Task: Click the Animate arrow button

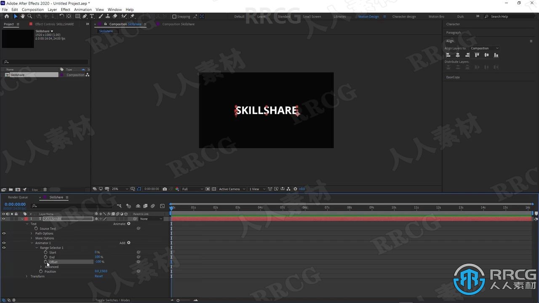Action: pos(129,224)
